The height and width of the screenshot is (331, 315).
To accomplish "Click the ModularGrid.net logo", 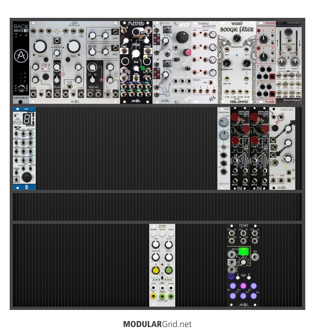I will click(157, 324).
